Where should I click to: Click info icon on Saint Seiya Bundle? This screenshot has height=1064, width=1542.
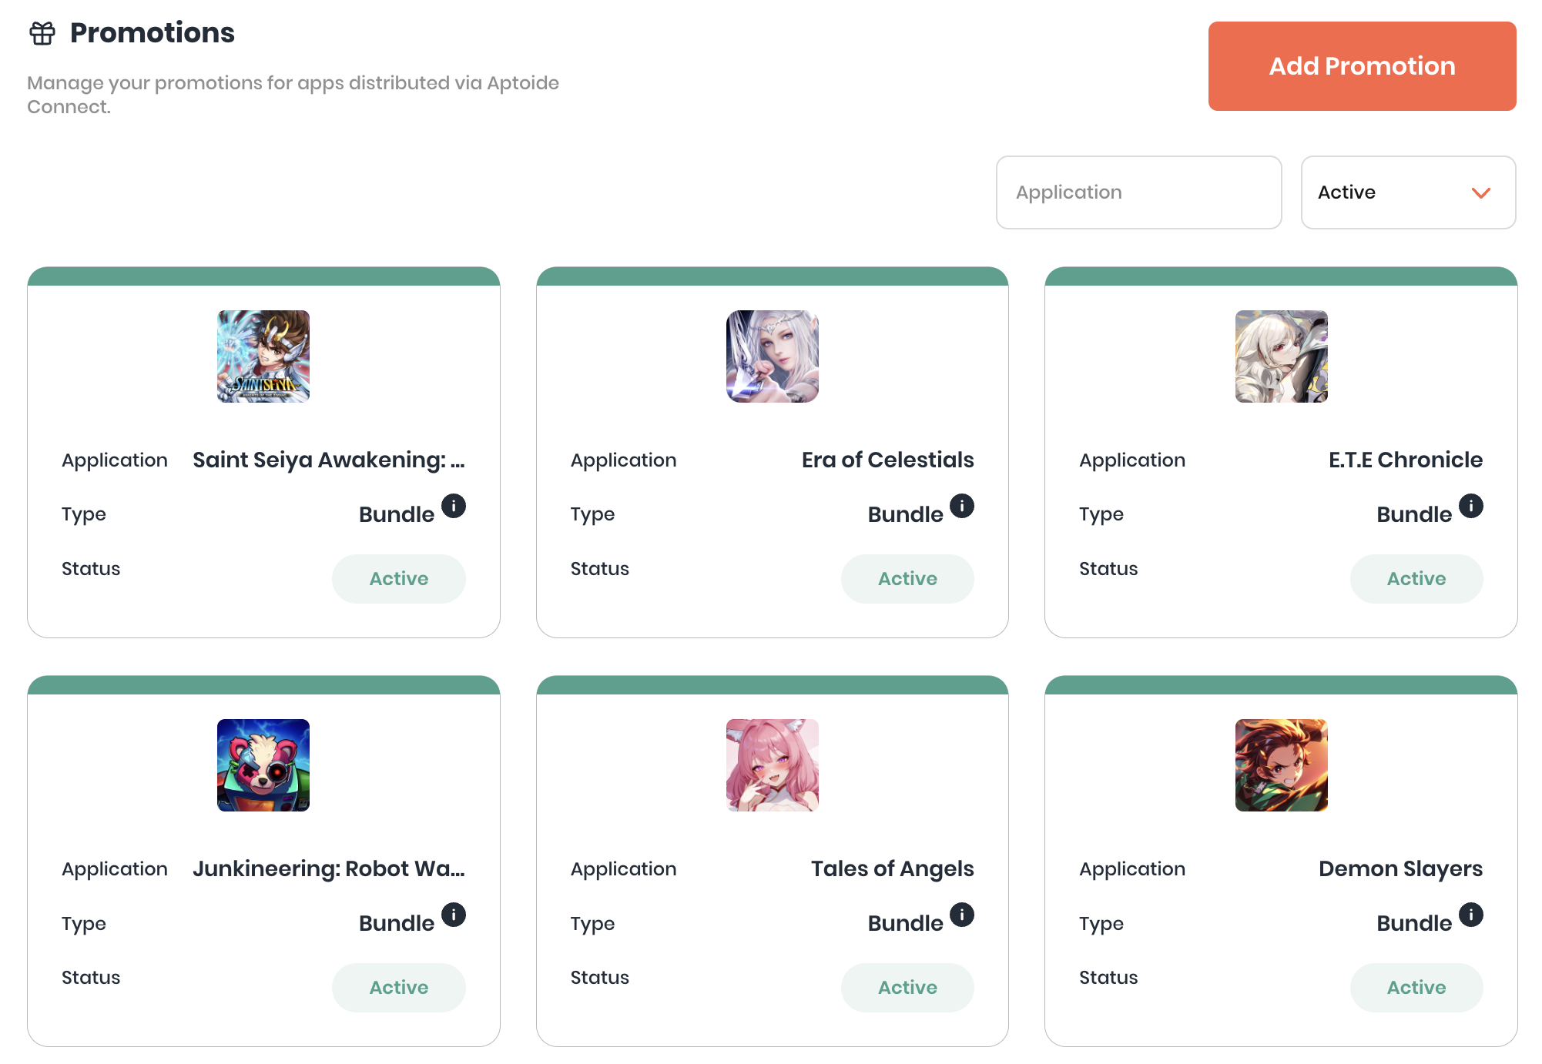point(454,506)
